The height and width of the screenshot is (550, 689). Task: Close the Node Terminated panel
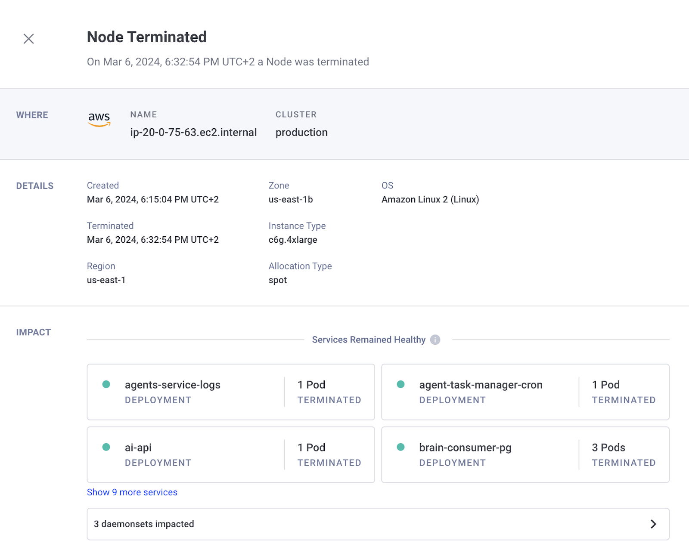pos(28,39)
